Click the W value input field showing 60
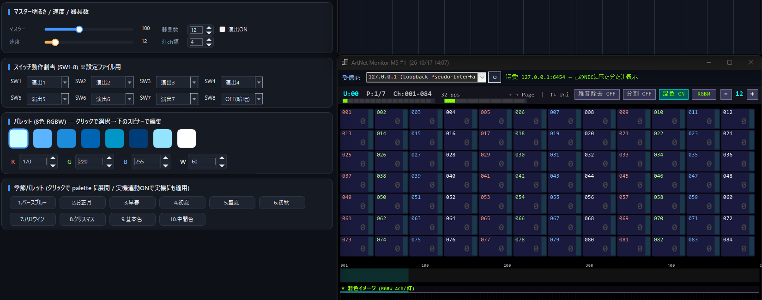Image resolution: width=762 pixels, height=300 pixels. pos(203,162)
